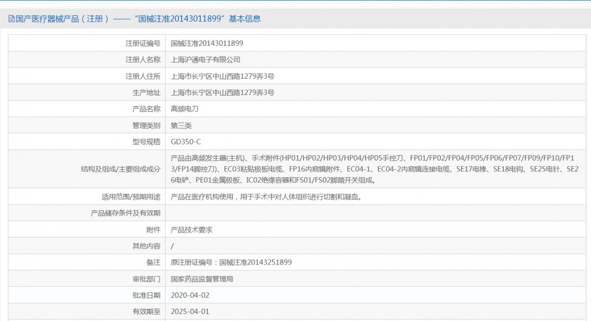Screen dimensions: 591x321
Task: Select the "型号规格" row label
Action: pyautogui.click(x=147, y=142)
